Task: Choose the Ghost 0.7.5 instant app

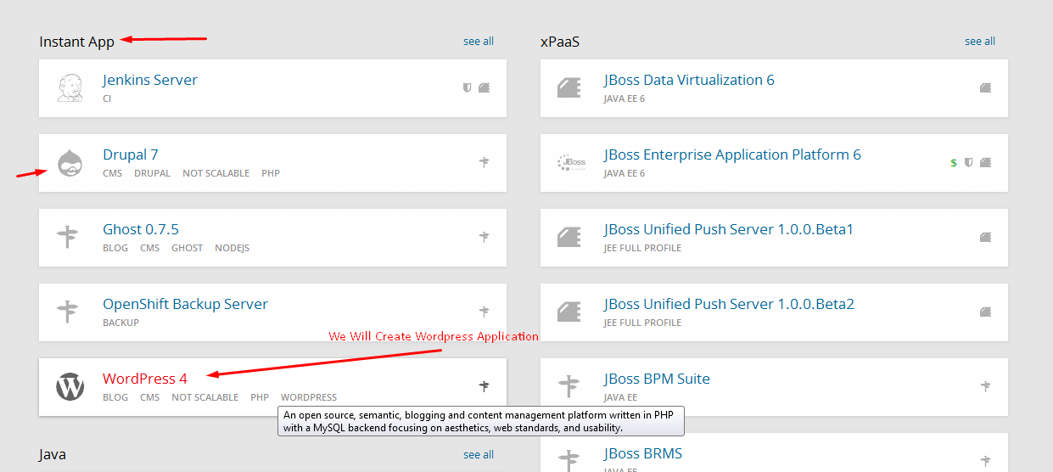Action: click(x=141, y=229)
